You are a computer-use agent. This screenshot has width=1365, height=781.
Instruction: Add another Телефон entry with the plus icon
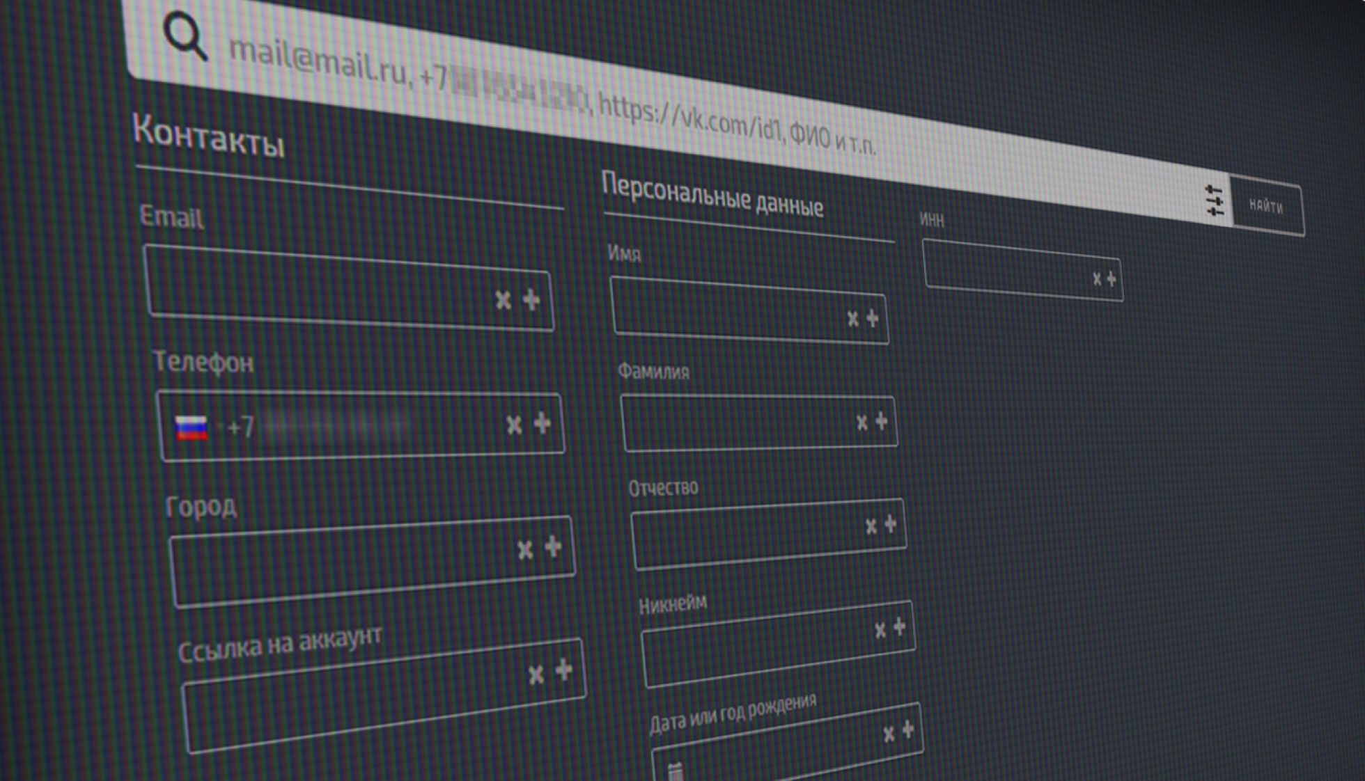[x=542, y=423]
